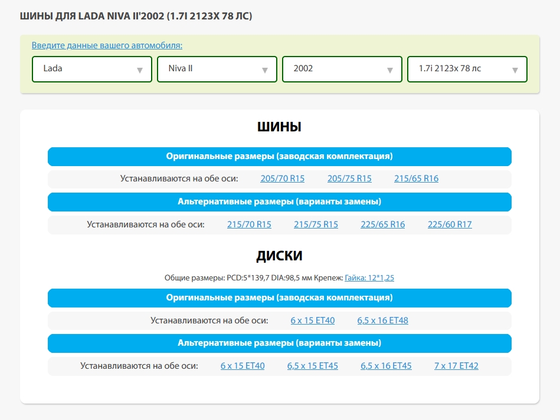Follow the 'Гайка: 12*1,25' fastener link
This screenshot has height=420, width=560.
369,278
